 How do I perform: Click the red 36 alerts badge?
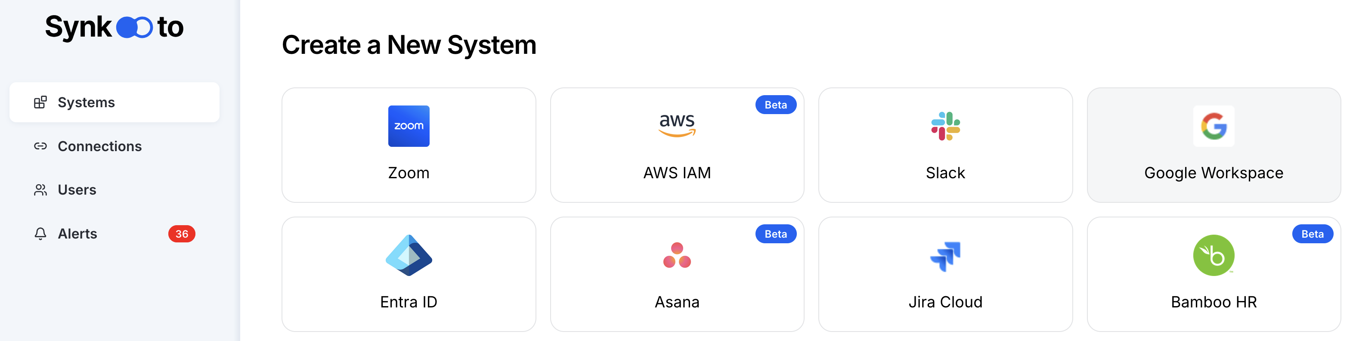(182, 234)
